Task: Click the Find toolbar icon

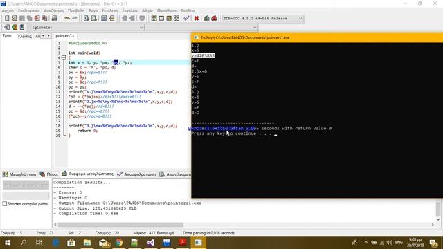Action: pyautogui.click(x=87, y=19)
